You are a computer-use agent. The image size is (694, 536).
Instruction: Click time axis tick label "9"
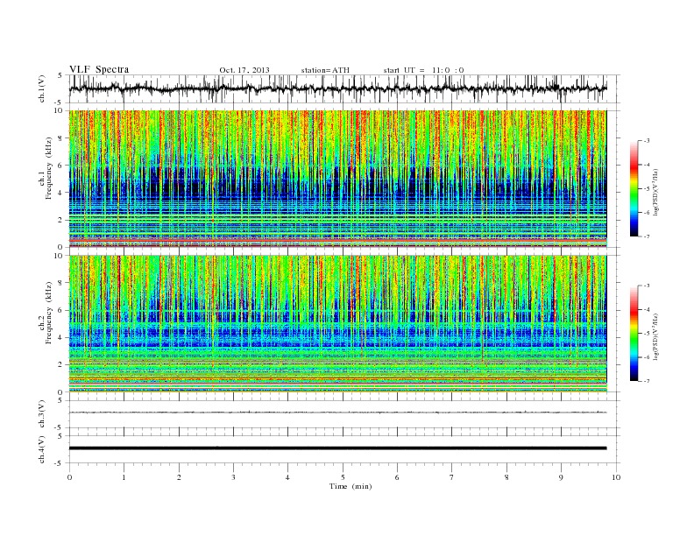[561, 477]
